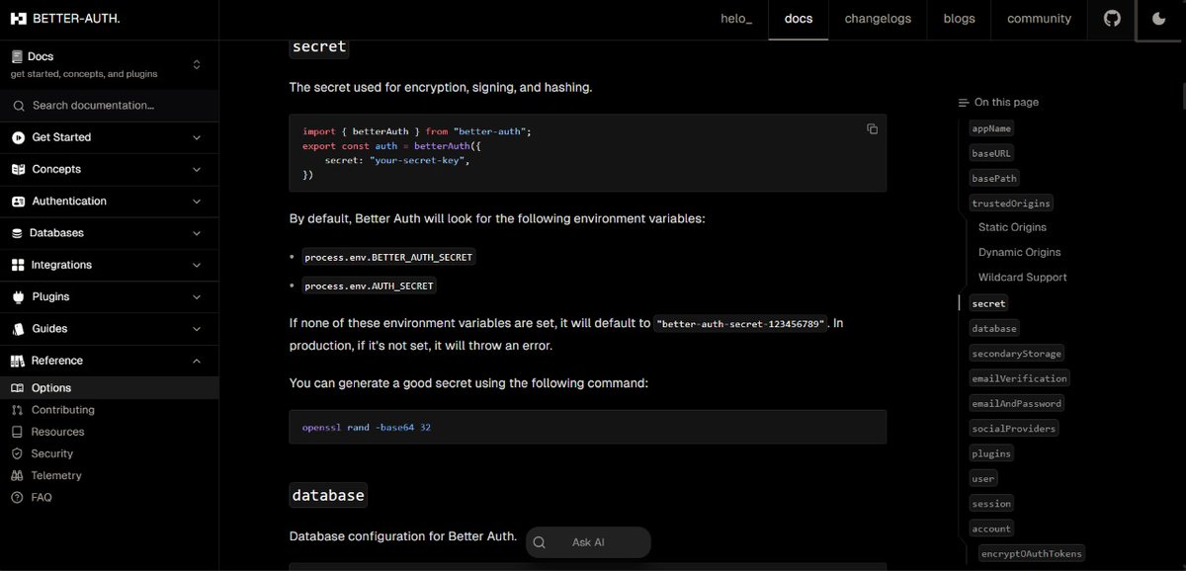Image resolution: width=1186 pixels, height=571 pixels.
Task: Jump to trustedOrigins in page outline
Action: click(x=1011, y=204)
